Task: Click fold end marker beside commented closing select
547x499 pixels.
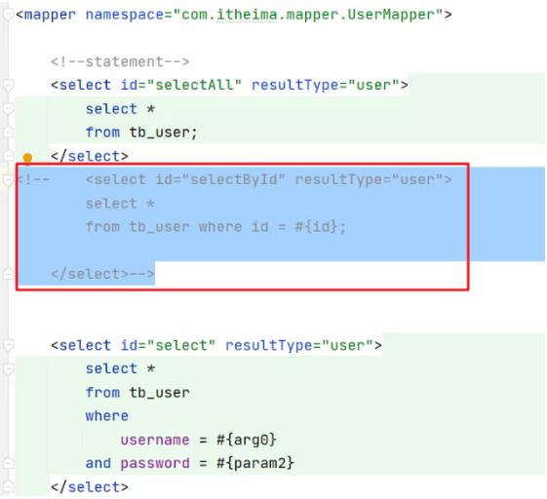Action: coord(8,274)
